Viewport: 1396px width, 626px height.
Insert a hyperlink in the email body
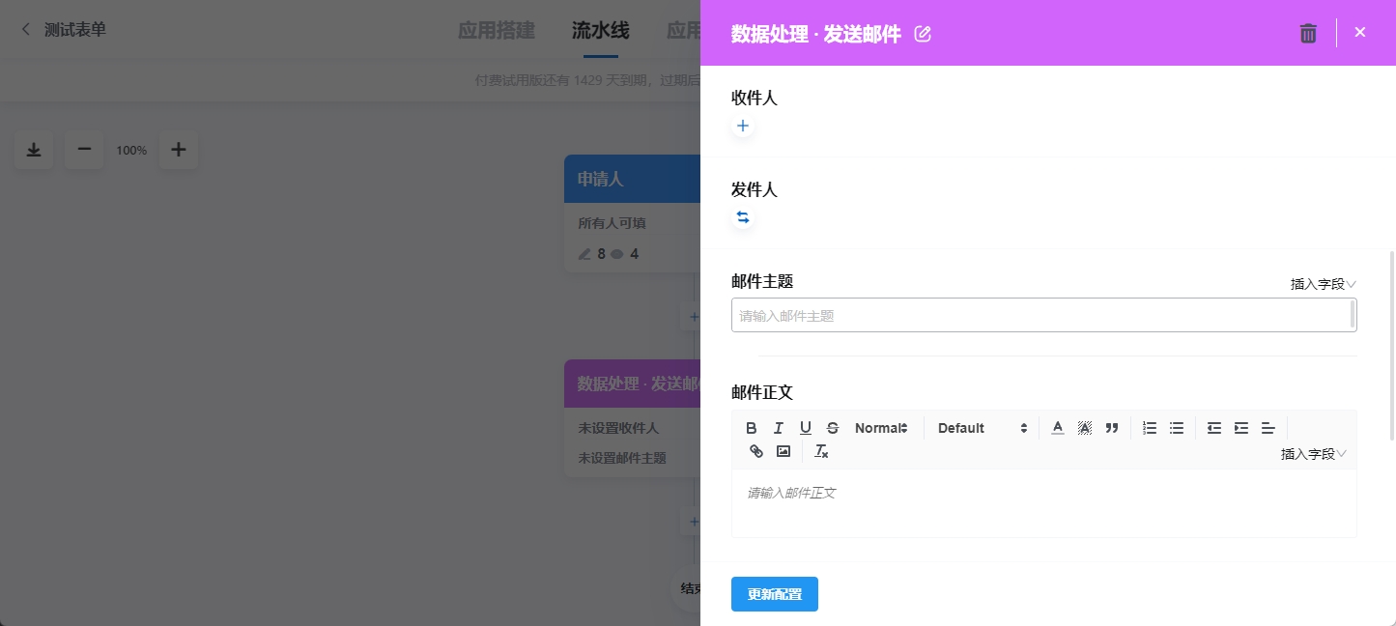(x=756, y=451)
